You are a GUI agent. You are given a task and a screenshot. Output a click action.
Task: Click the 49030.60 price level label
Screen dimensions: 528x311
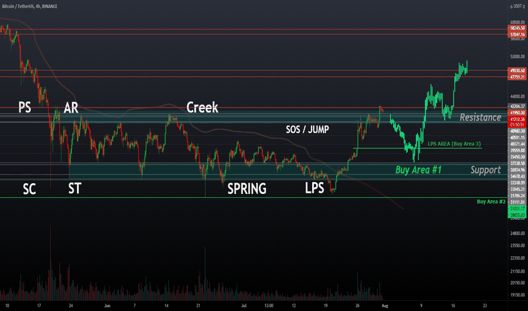(x=517, y=71)
